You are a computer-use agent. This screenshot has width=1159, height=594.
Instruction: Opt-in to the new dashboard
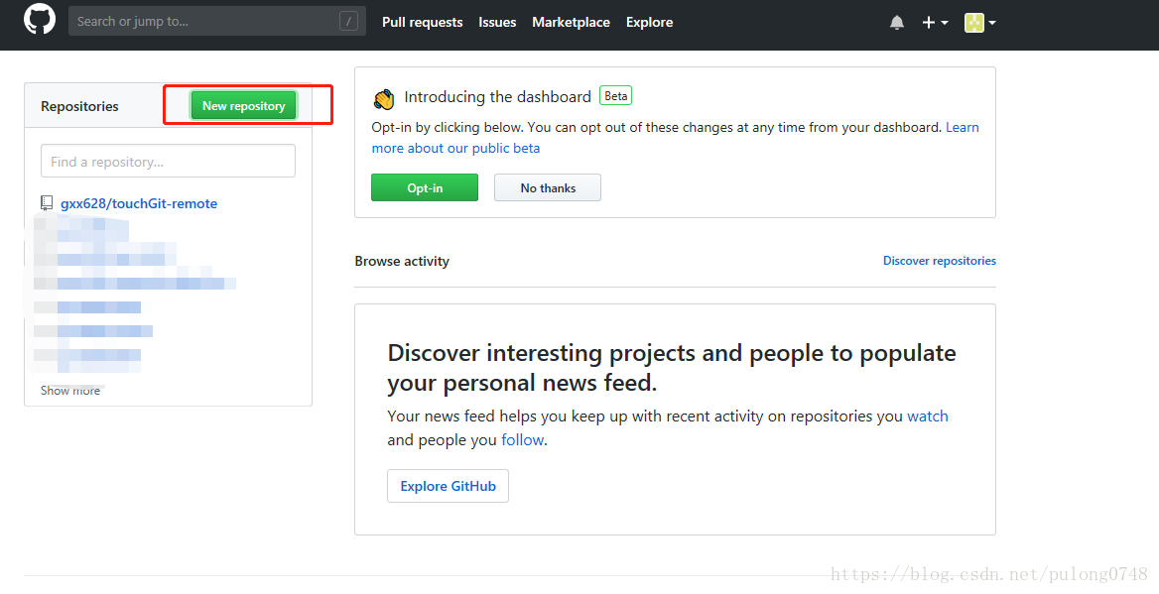[x=425, y=187]
